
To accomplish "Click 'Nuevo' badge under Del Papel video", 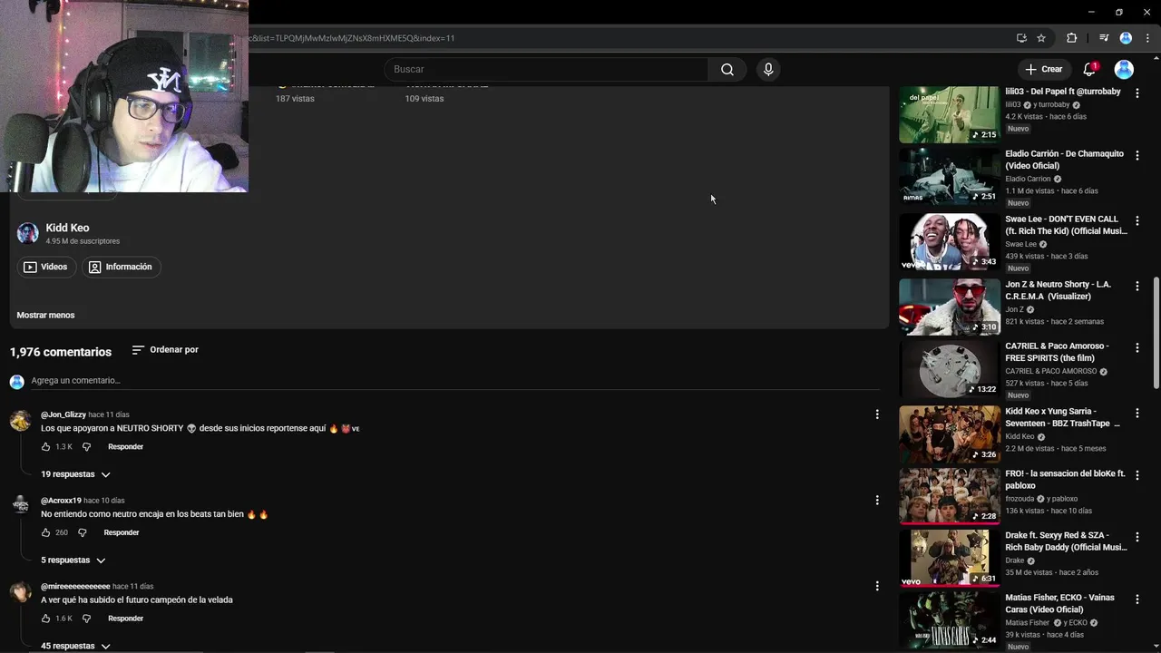I will tap(1018, 129).
